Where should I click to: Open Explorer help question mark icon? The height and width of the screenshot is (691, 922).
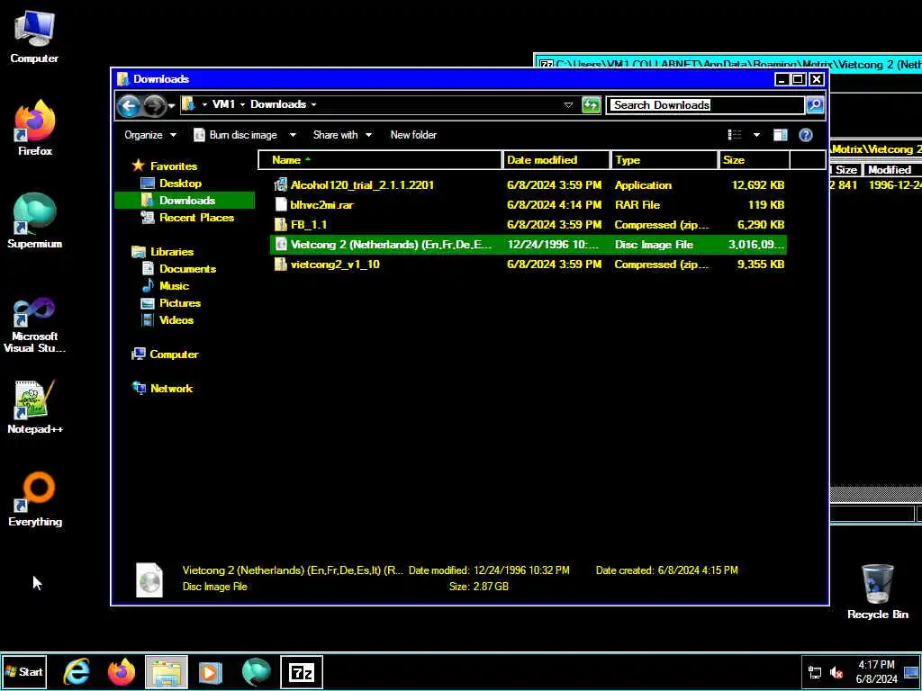806,135
